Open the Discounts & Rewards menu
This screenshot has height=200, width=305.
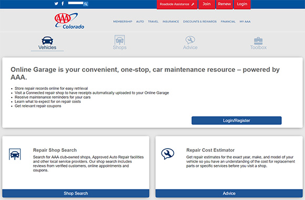(200, 22)
